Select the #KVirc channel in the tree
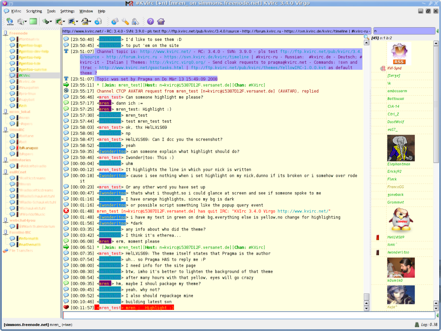 pos(25,75)
